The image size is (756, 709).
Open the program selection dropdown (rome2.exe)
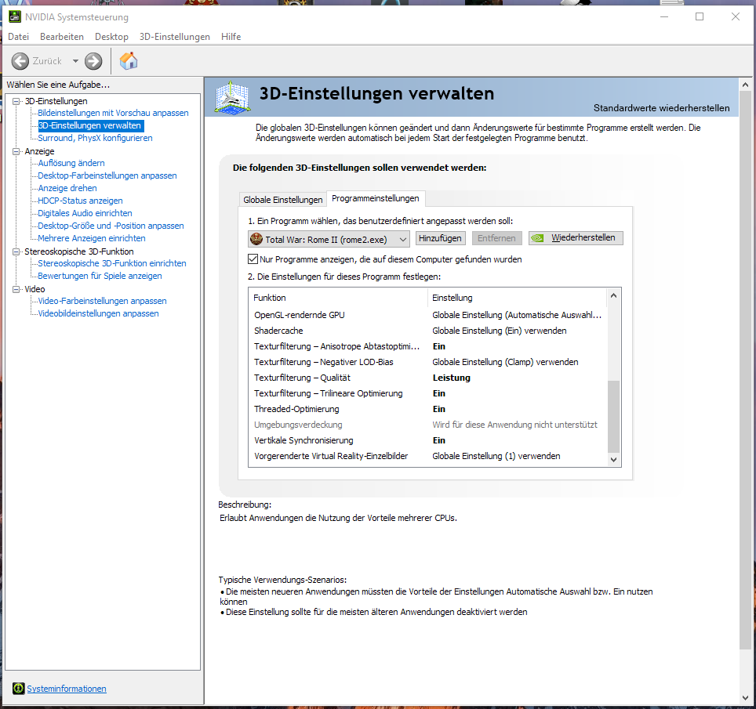[x=329, y=239]
